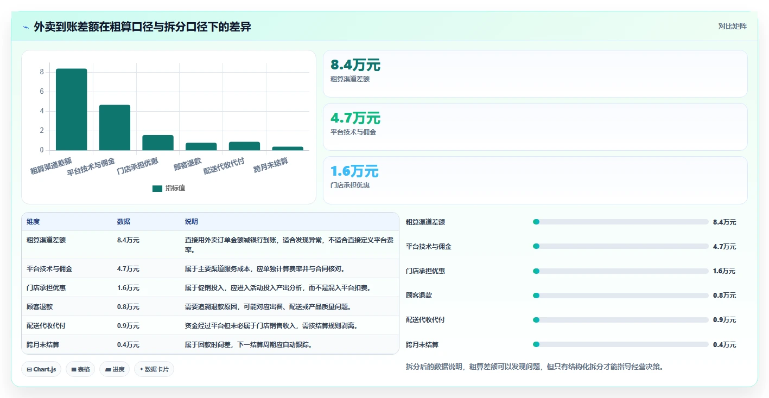Click the 粗算渠道差额 progress bar
Screen dimensions: 769x398
coord(621,222)
